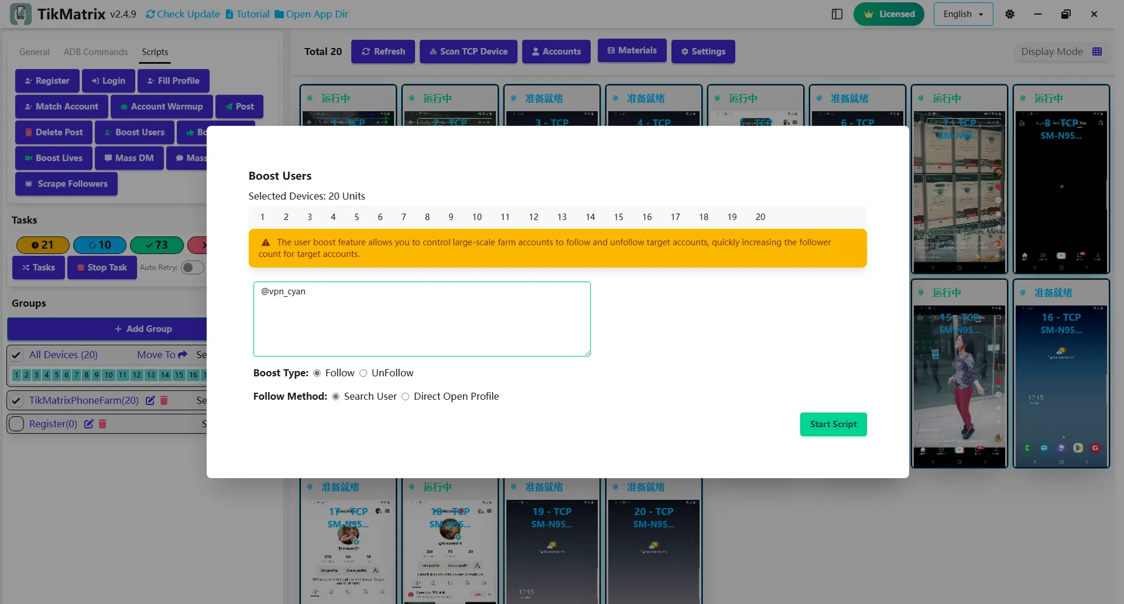1124x604 pixels.
Task: Click the Display Mode grid icon
Action: [1096, 52]
